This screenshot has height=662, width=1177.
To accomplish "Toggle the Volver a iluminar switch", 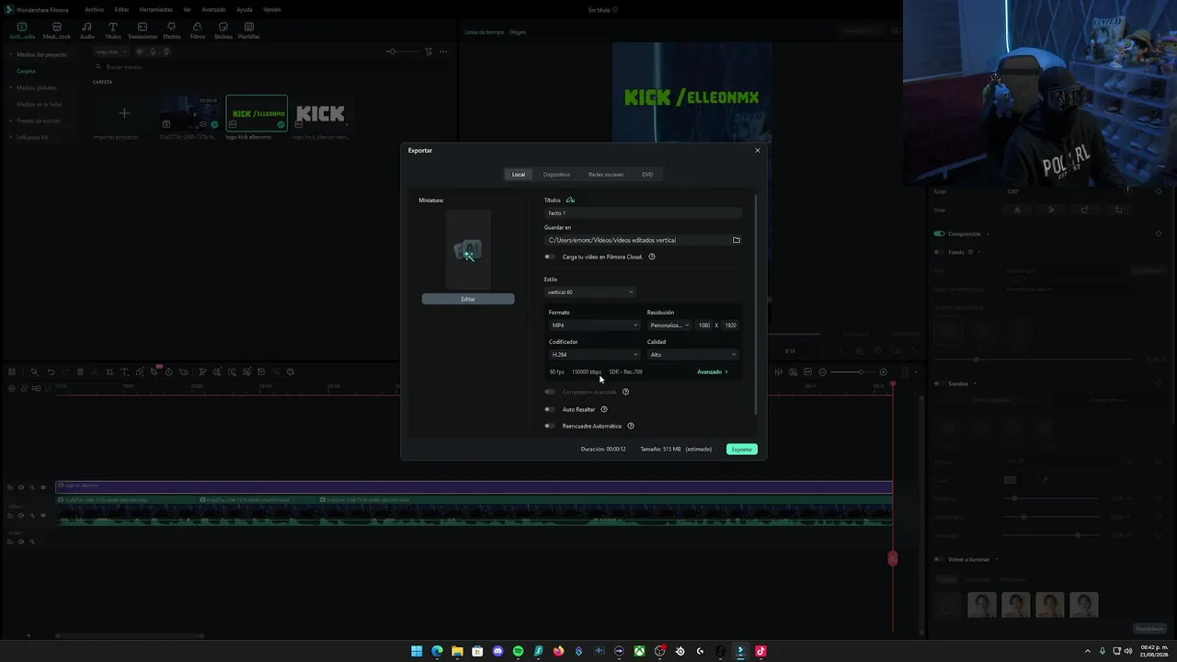I will tap(940, 559).
